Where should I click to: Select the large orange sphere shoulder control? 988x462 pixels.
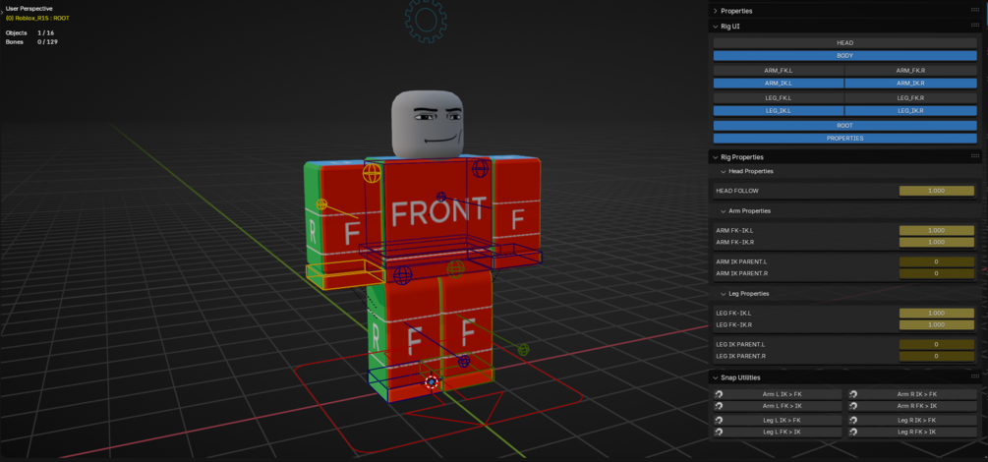[372, 173]
